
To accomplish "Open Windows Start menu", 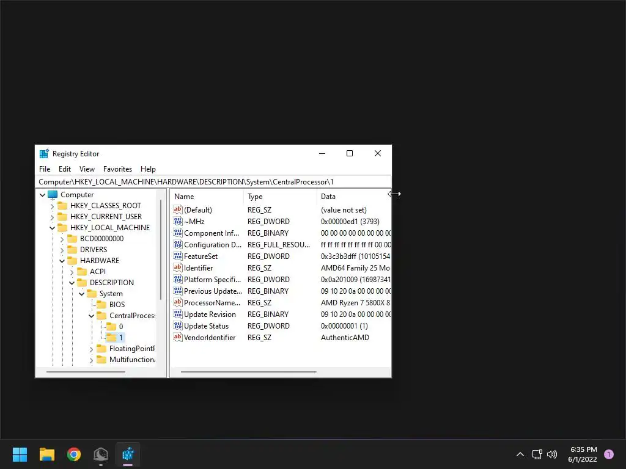I will click(x=20, y=454).
